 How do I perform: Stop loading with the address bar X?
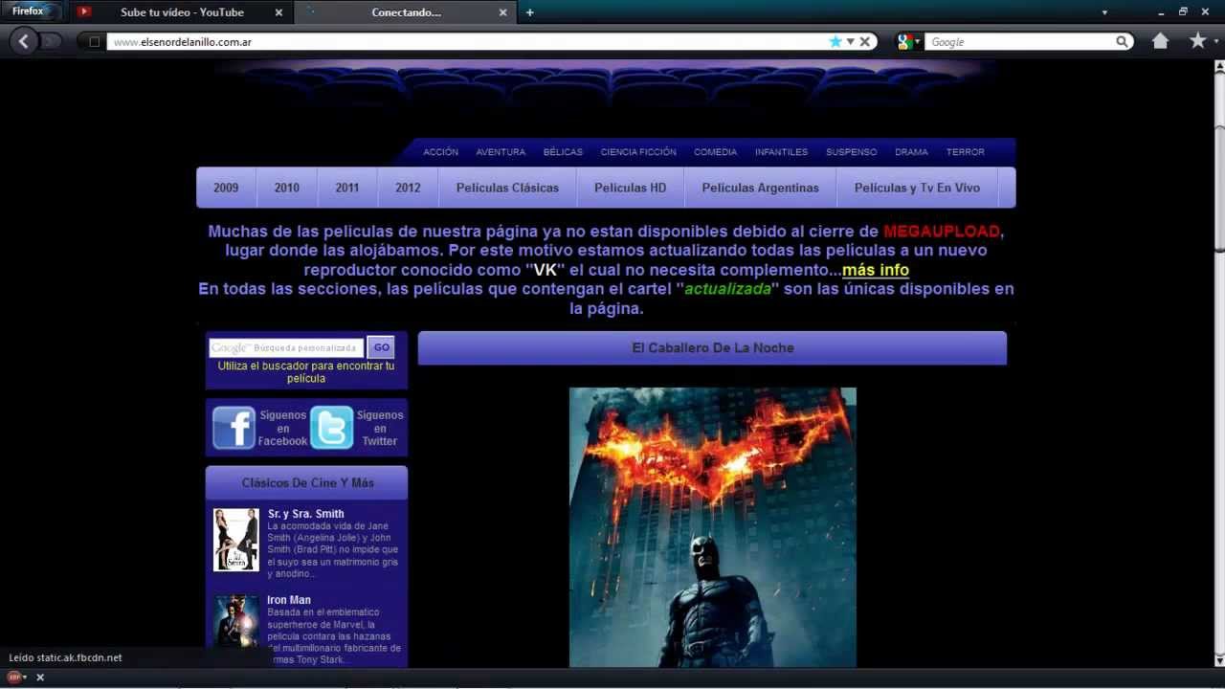pos(865,42)
